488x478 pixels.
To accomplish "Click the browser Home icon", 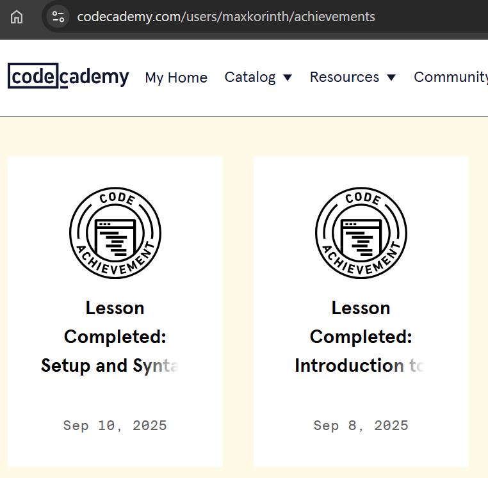I will (17, 17).
